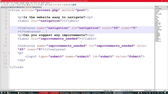Click the Redo toolbar icon
This screenshot has height=94, width=168.
click(25, 5)
